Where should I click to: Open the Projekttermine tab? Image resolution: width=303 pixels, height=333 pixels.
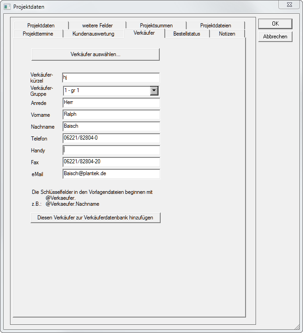37,34
